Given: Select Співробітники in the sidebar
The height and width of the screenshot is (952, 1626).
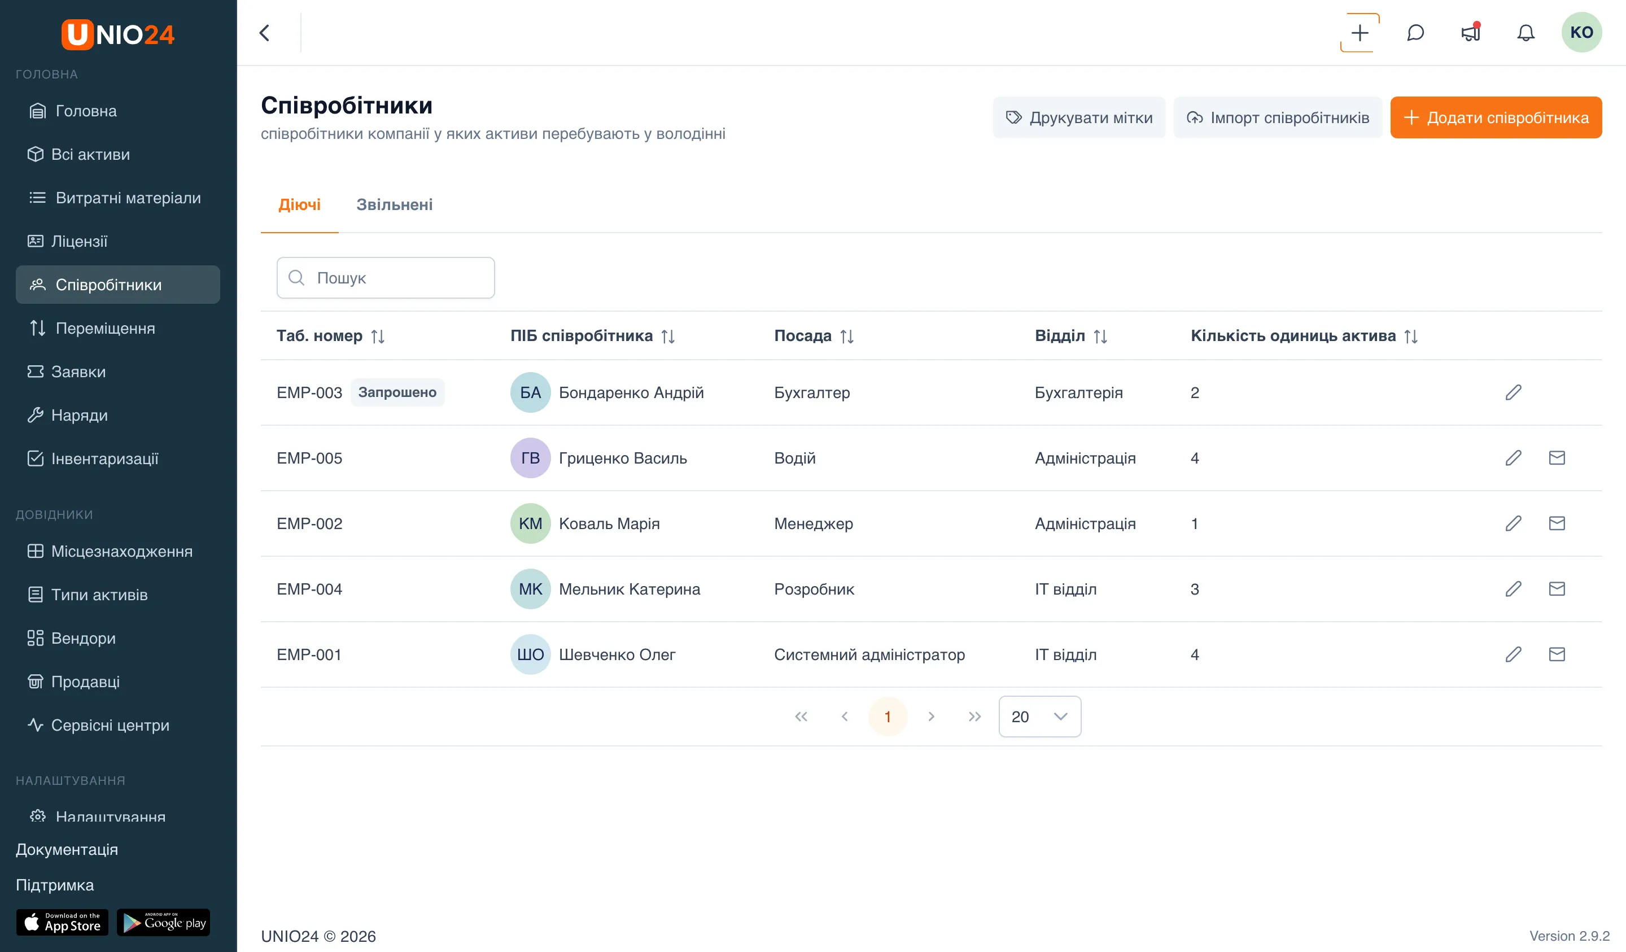Looking at the screenshot, I should (117, 285).
